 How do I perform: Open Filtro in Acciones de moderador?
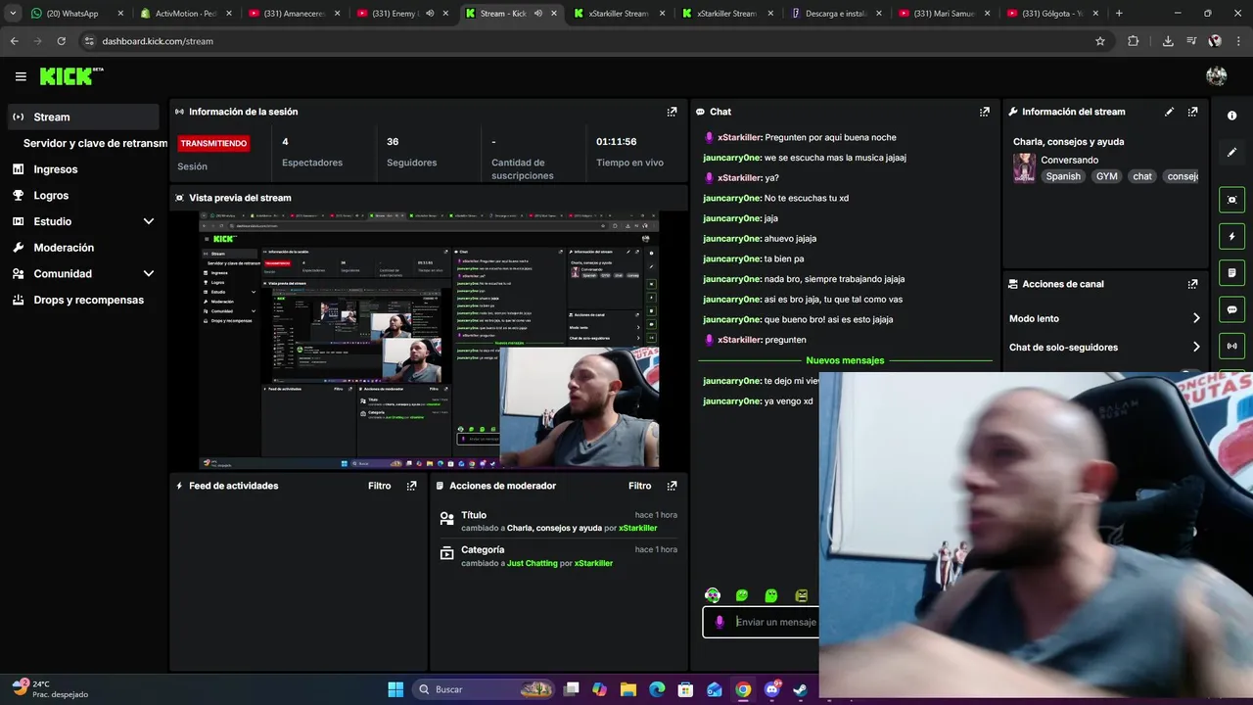pyautogui.click(x=639, y=486)
